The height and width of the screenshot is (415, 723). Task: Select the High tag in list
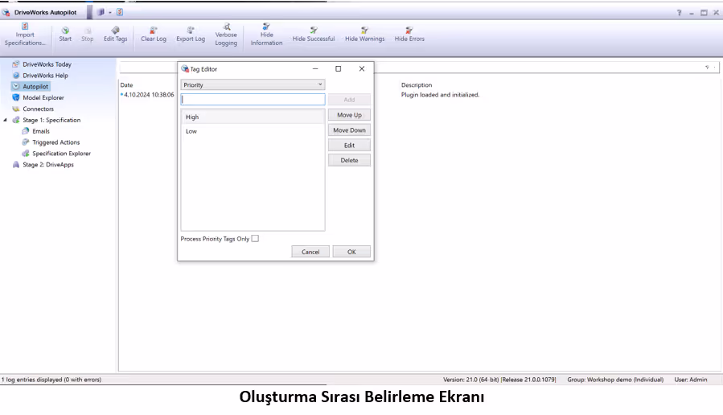253,117
